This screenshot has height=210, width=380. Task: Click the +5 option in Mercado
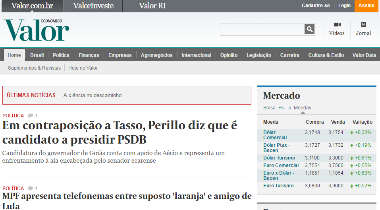coord(281,108)
